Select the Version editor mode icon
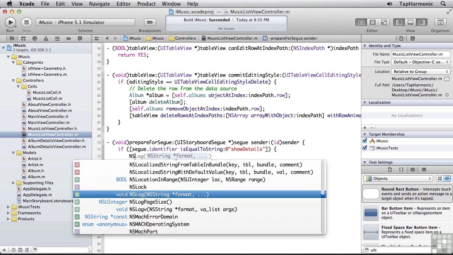Viewport: 453px width, 255px height. 384,22
